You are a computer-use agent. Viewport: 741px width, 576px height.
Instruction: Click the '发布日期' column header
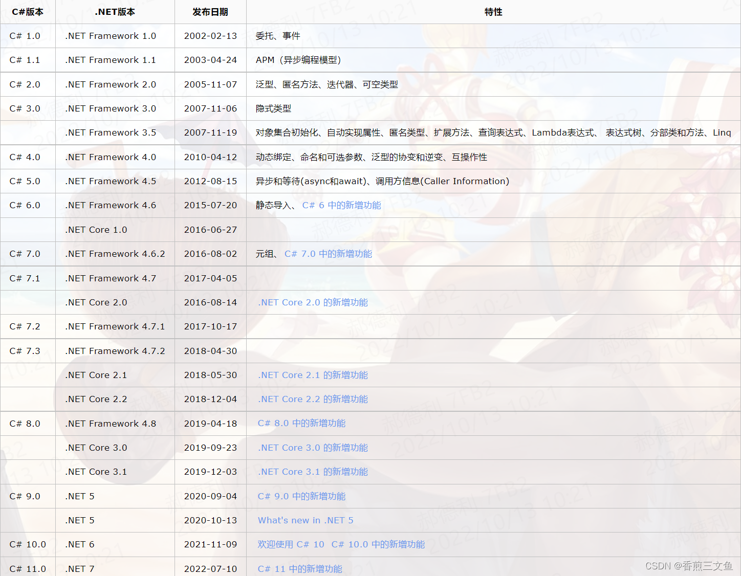[210, 12]
